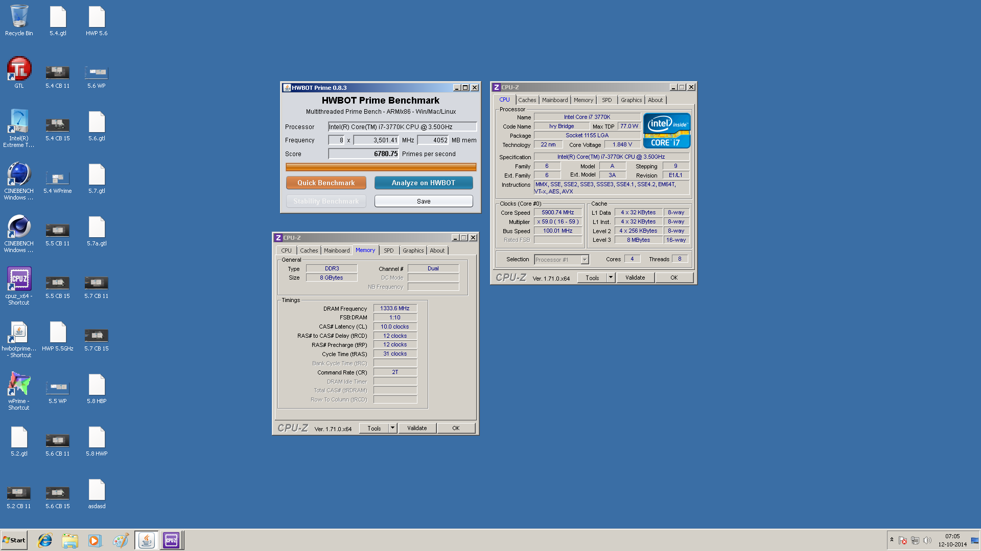Open the 5.6.gtl file icon
Screen dimensions: 981x551
tap(97, 126)
